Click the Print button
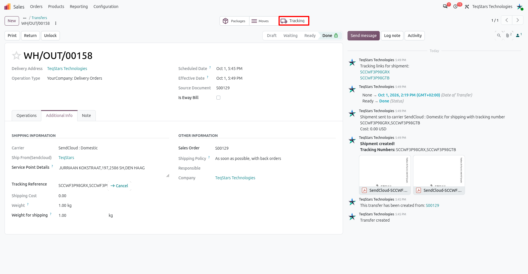This screenshot has height=274, width=528. pos(12,36)
